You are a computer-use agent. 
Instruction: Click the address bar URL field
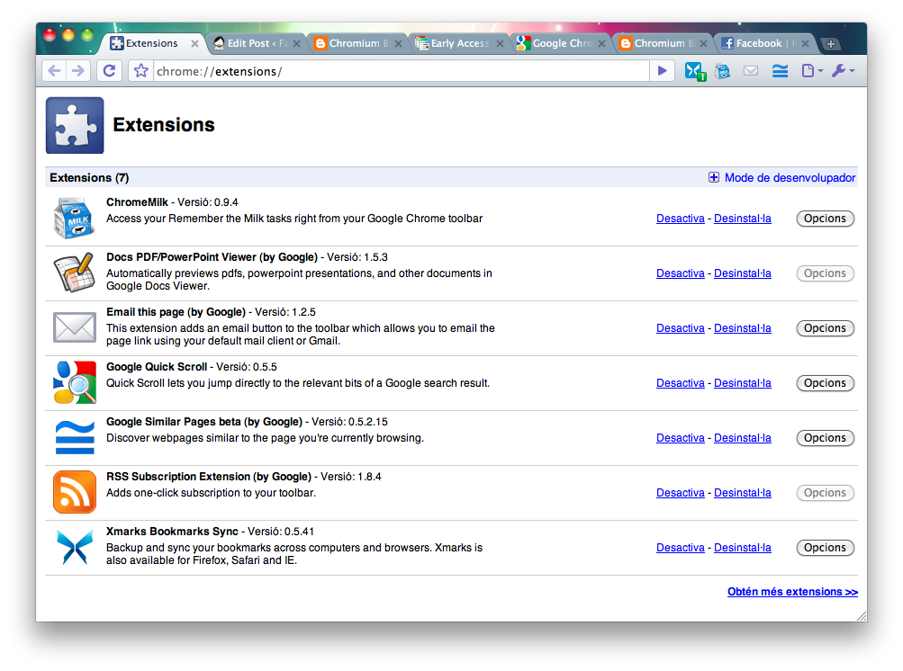(401, 71)
